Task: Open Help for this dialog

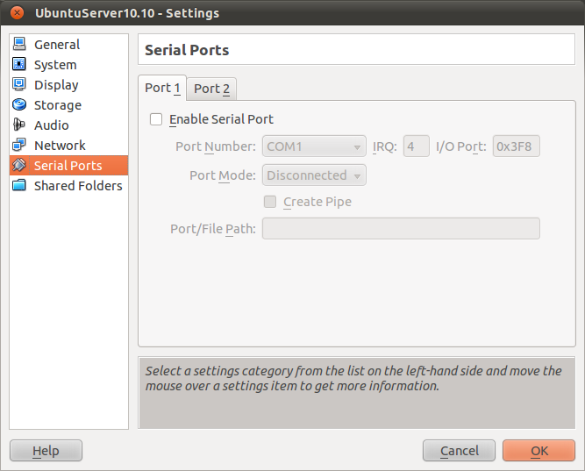Action: click(x=46, y=451)
